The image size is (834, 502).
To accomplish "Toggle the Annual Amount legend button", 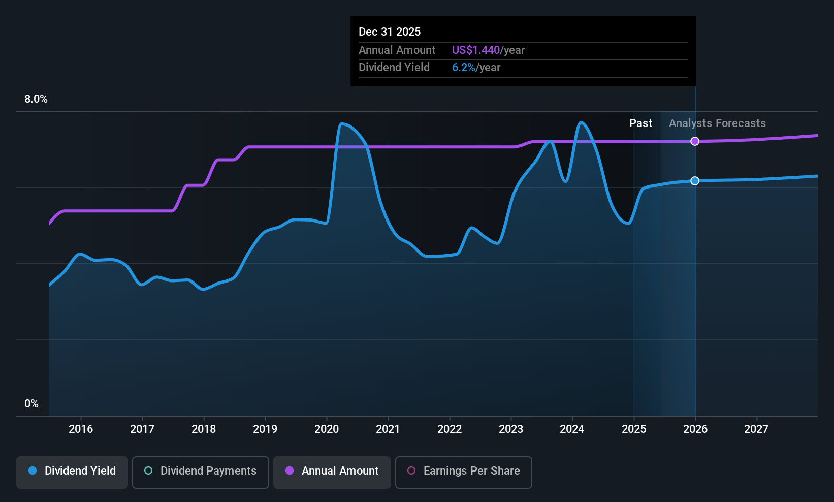I will pyautogui.click(x=332, y=473).
